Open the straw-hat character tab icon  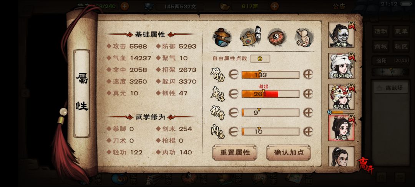tap(222, 37)
